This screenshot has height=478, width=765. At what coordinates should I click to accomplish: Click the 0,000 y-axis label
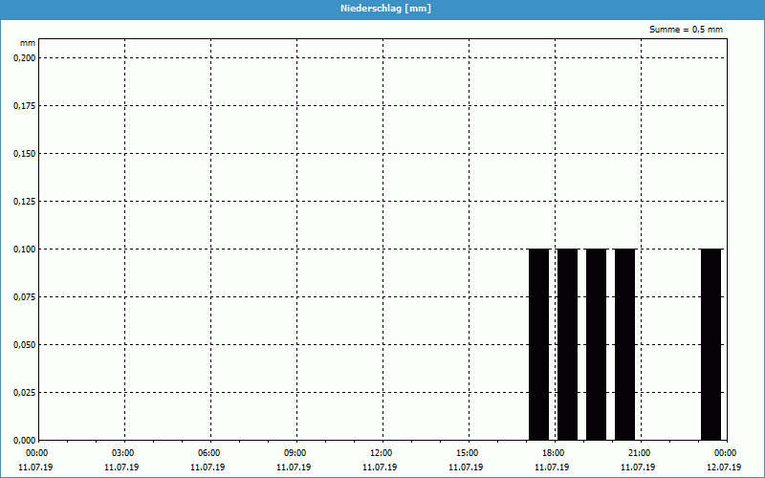tap(25, 441)
